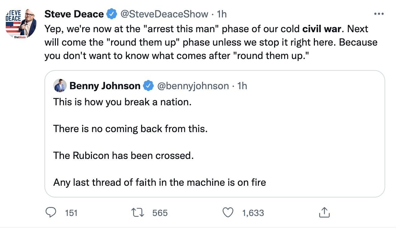Open Steve Deace's profile picture
Viewport: 396px width, 228px height.
21,23
